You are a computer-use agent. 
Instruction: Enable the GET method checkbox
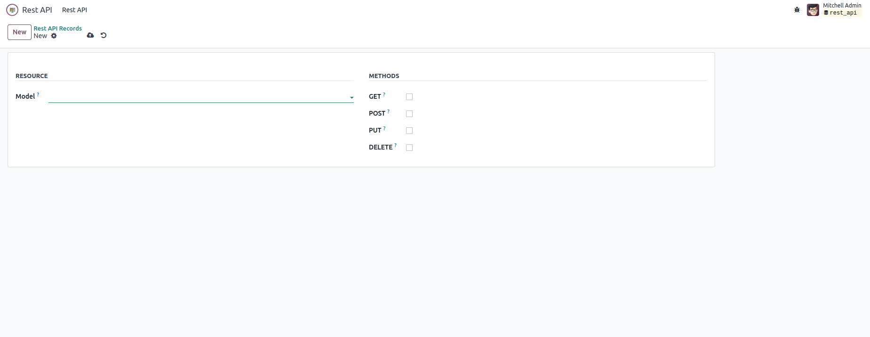(409, 97)
